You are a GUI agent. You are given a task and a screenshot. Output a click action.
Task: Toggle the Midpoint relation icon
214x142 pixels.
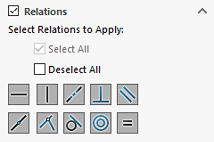(x=19, y=123)
